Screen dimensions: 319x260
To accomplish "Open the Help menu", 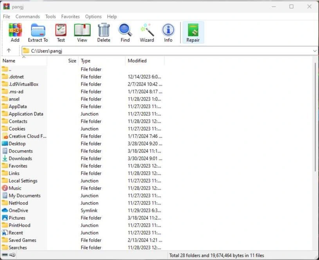I will [x=112, y=17].
